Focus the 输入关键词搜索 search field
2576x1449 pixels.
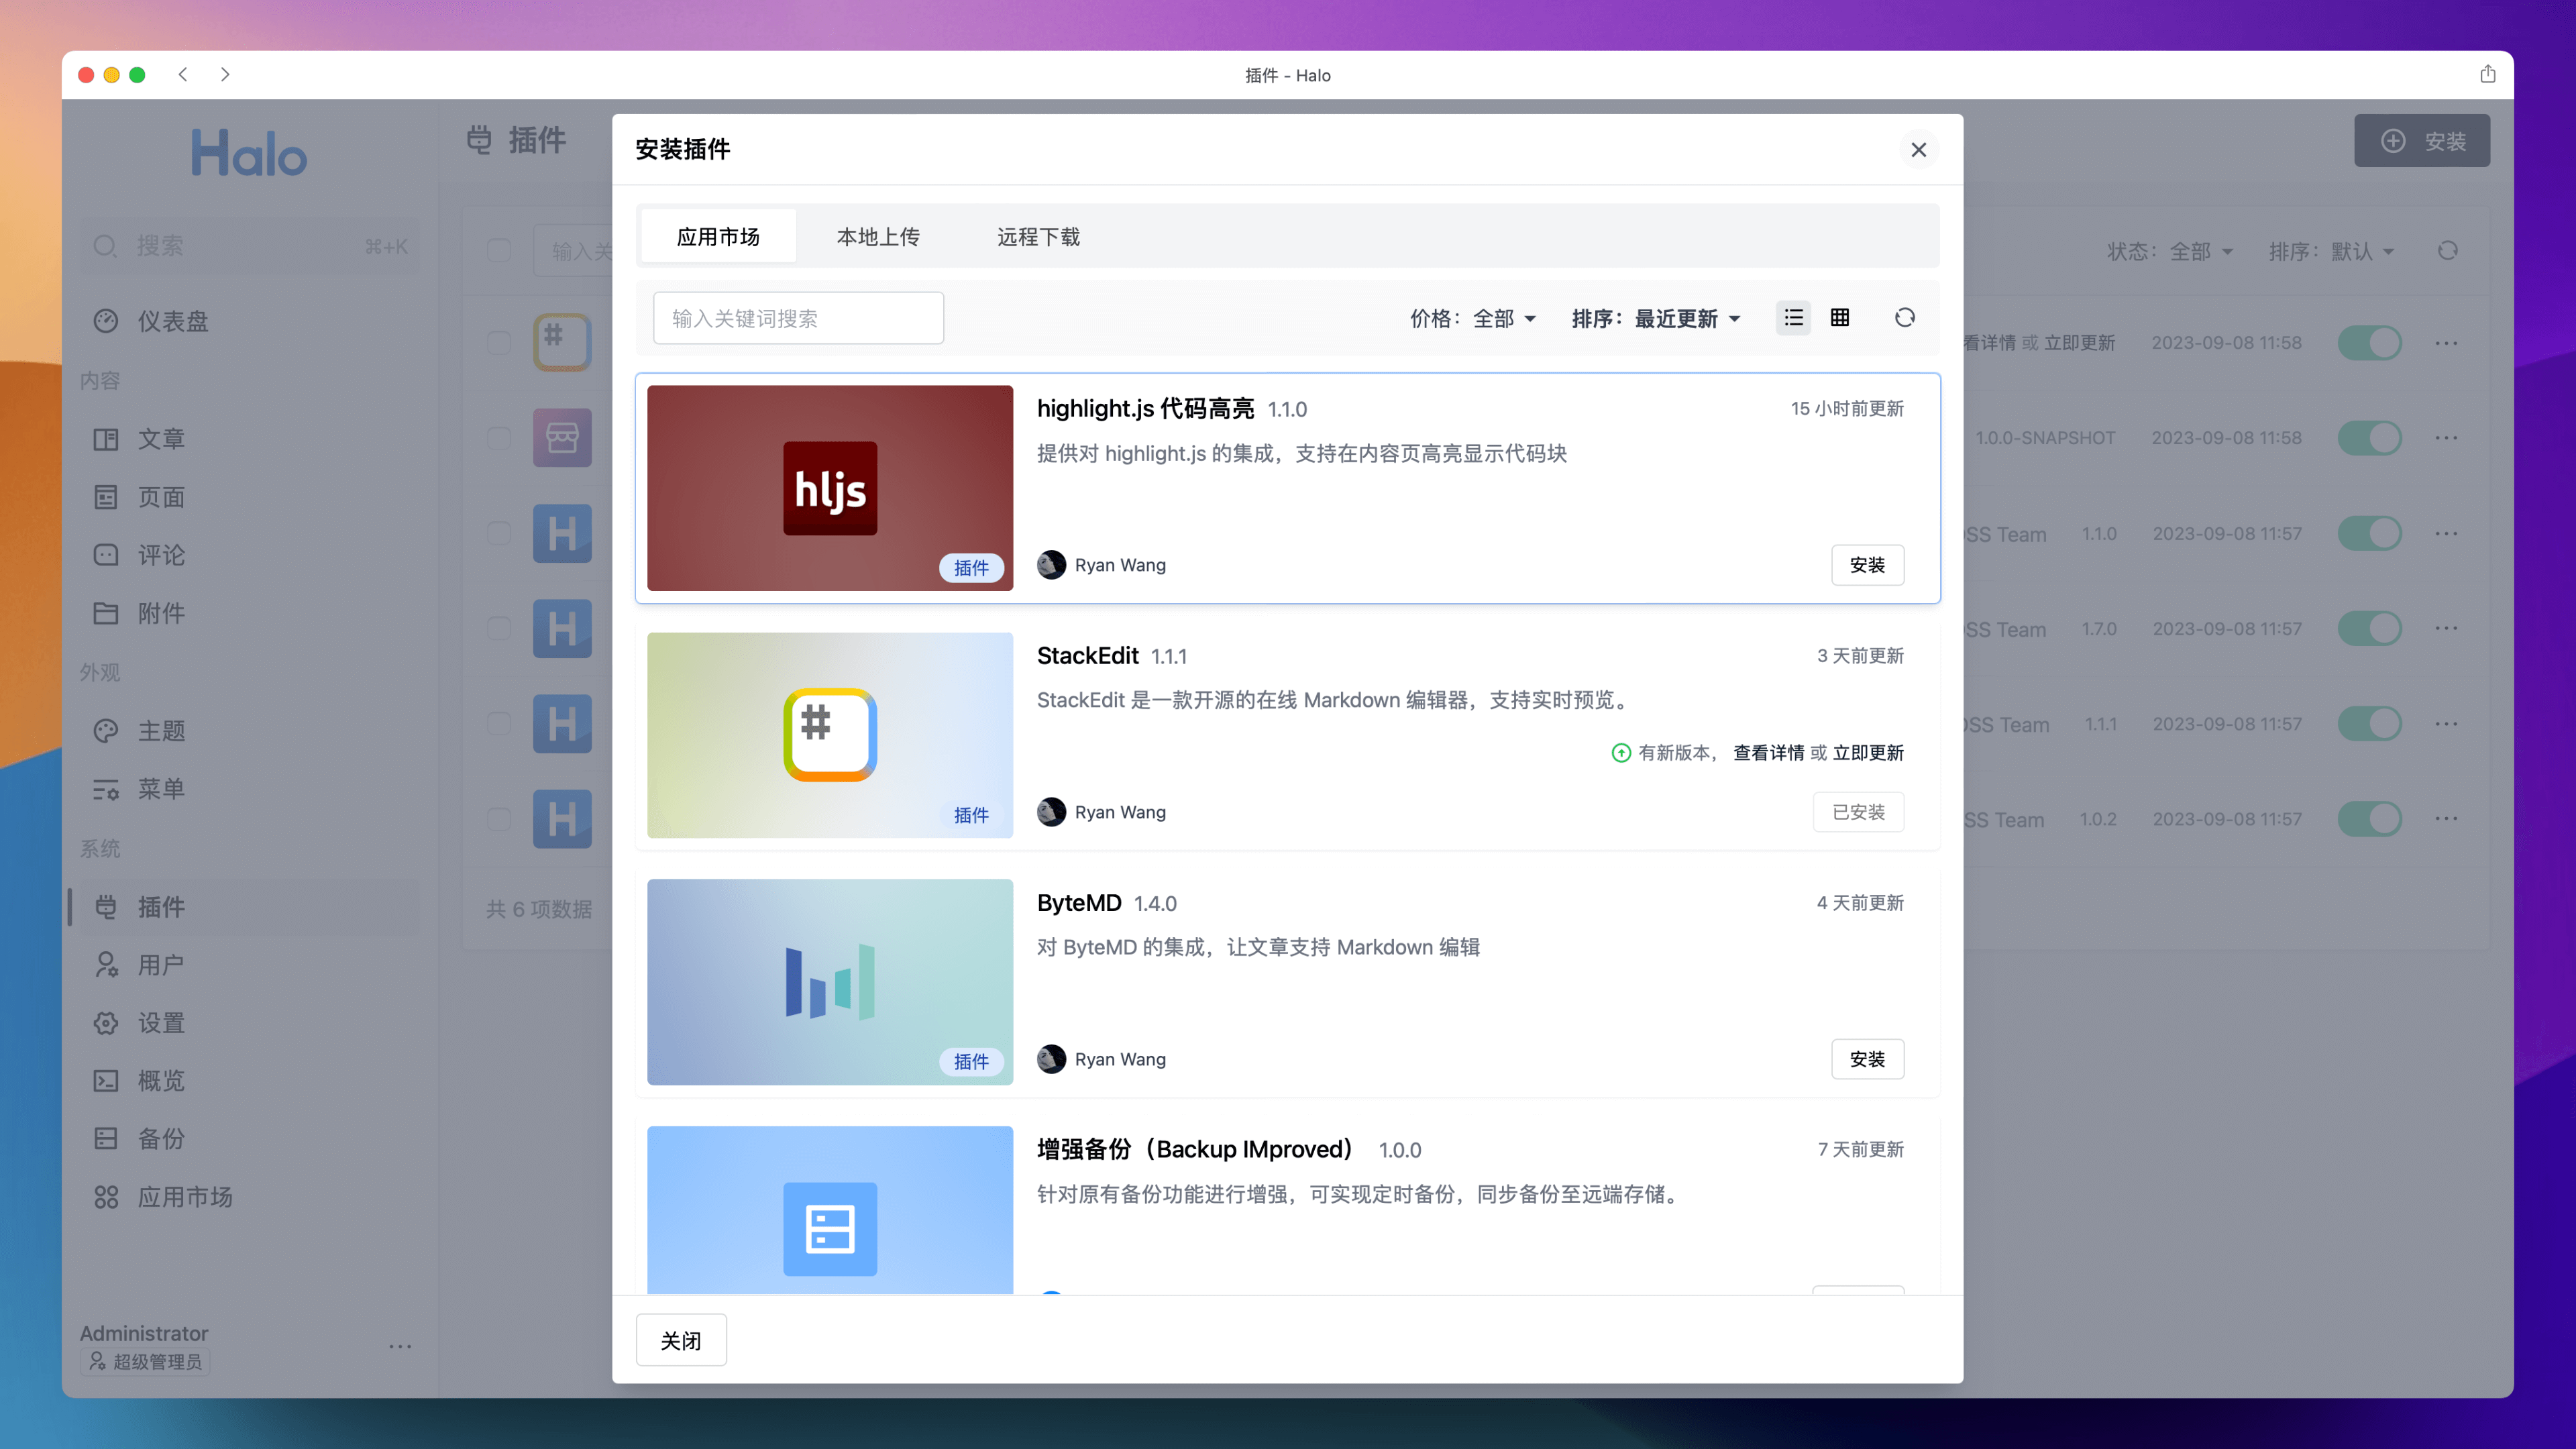[x=797, y=319]
